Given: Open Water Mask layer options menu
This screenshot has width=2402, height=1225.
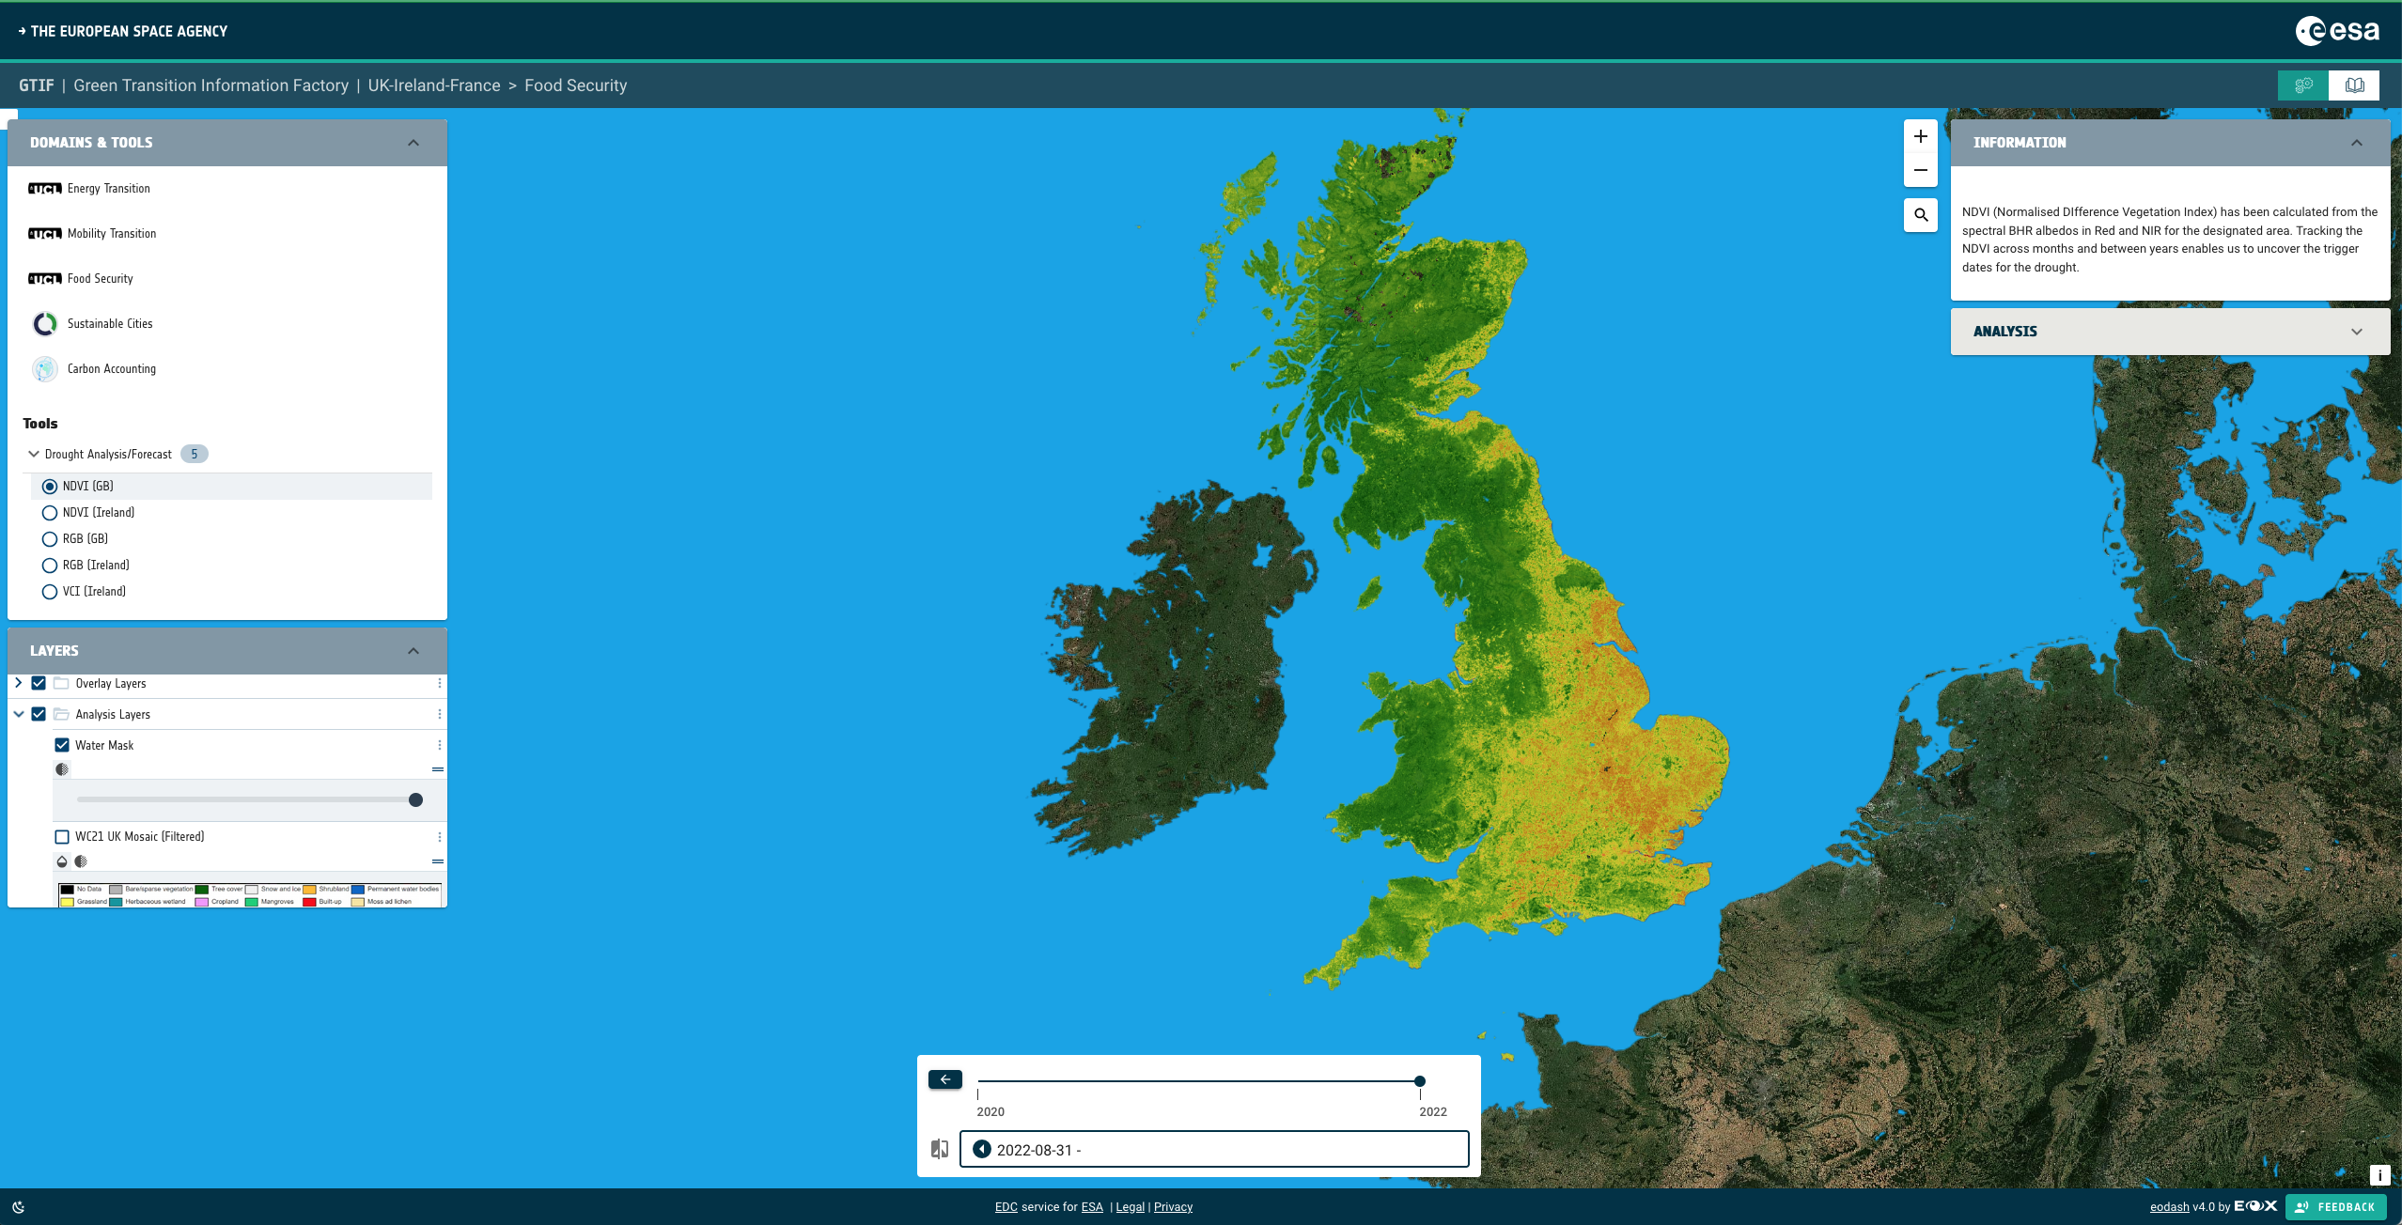Looking at the screenshot, I should pos(439,745).
